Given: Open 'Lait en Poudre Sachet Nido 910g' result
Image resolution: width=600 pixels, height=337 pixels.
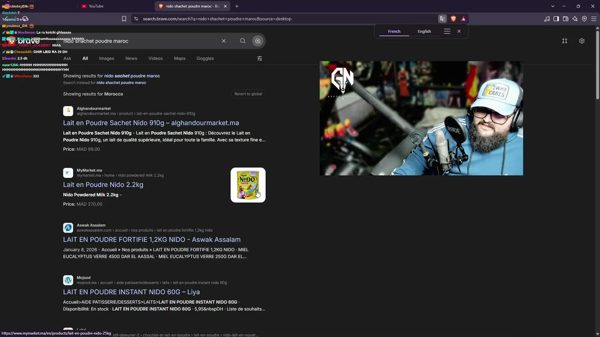Looking at the screenshot, I should [x=151, y=123].
